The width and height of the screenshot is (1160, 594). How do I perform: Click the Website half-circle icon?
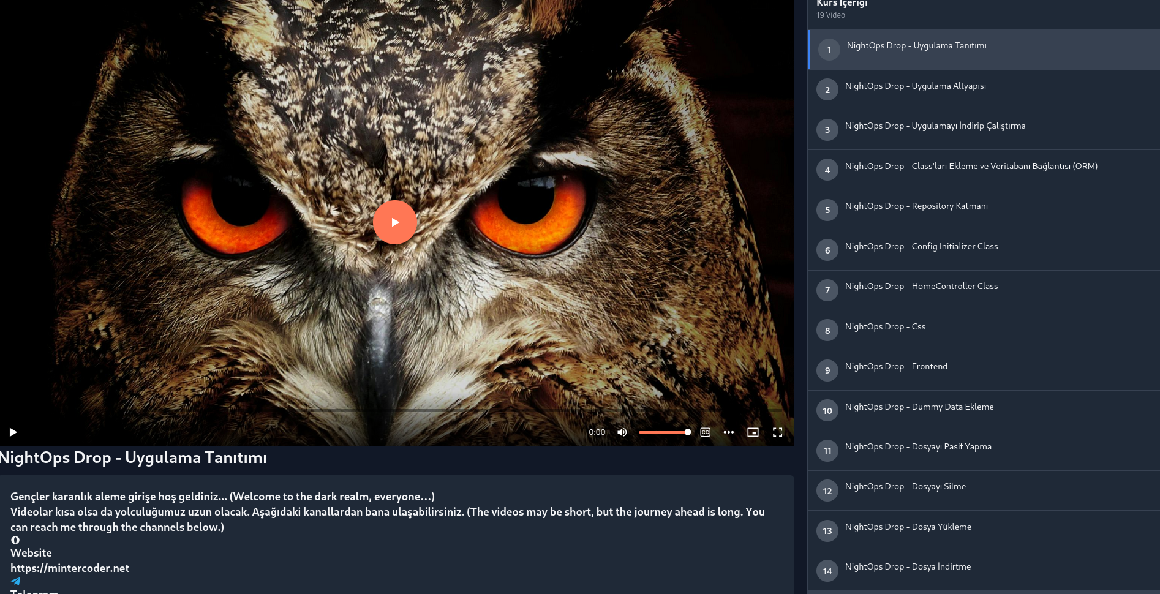click(x=15, y=540)
